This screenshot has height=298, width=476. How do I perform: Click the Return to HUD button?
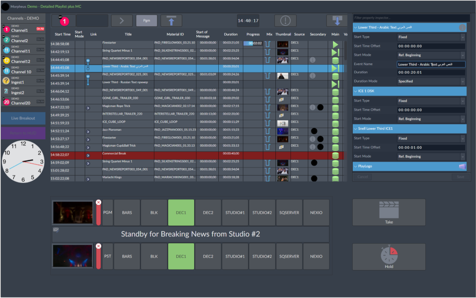(23, 132)
